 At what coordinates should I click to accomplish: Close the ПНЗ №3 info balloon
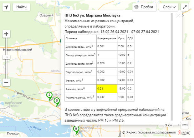(178, 16)
